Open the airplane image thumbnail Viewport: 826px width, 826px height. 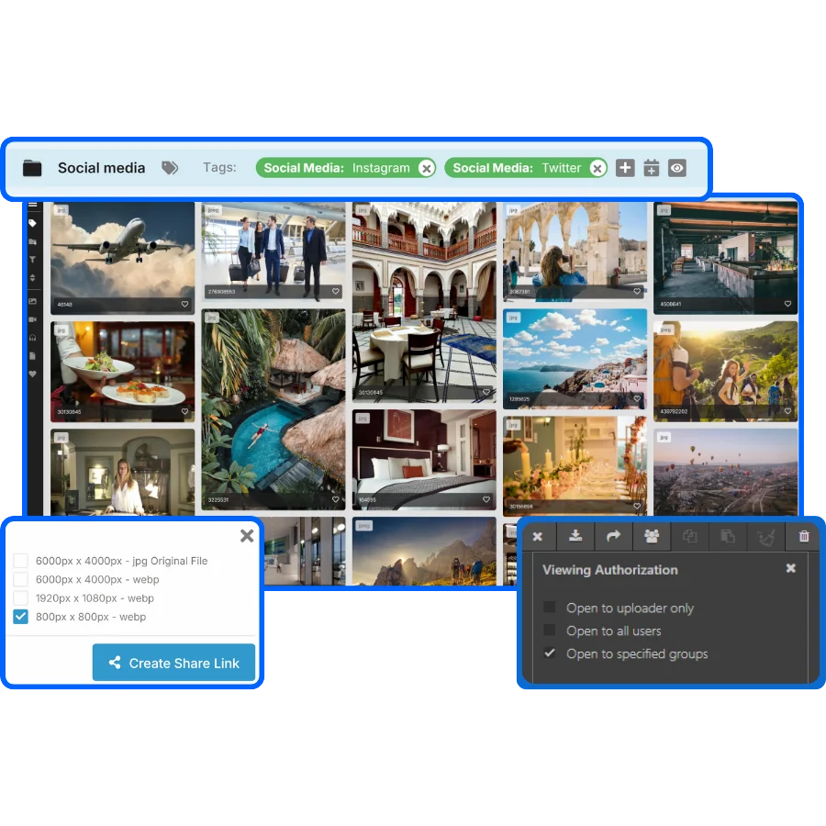[x=122, y=257]
